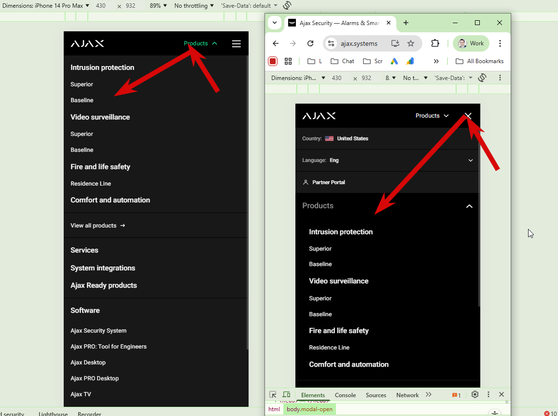Switch to Console tab

point(345,395)
